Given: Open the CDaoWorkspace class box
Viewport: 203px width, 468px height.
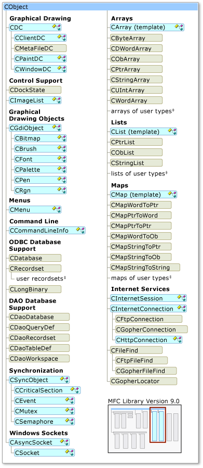Looking at the screenshot, I should (x=39, y=359).
